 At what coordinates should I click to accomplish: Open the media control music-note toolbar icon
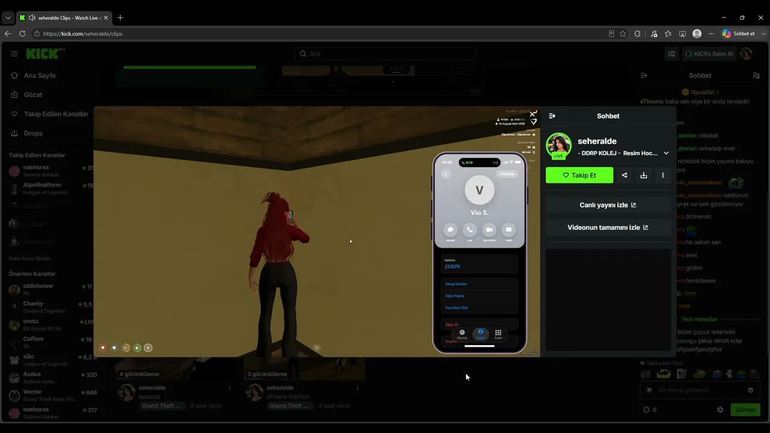pyautogui.click(x=654, y=34)
